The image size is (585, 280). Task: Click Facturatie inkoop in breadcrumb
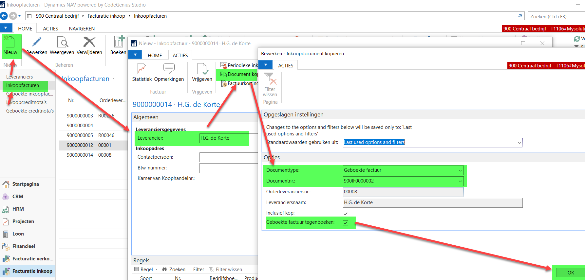(106, 16)
